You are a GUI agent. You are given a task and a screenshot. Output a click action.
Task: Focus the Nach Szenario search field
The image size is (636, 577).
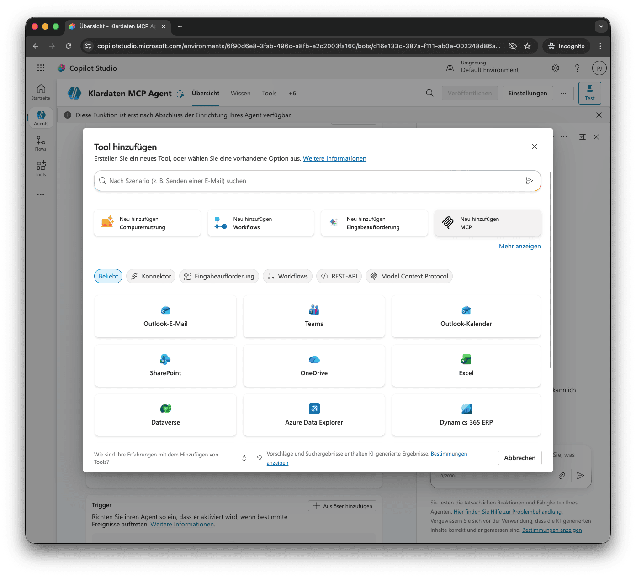point(317,181)
